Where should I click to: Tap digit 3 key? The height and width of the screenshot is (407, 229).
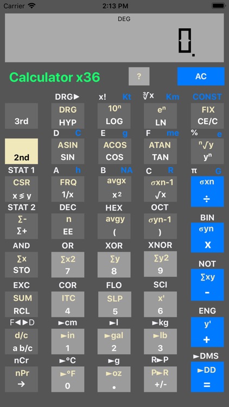coord(161,341)
